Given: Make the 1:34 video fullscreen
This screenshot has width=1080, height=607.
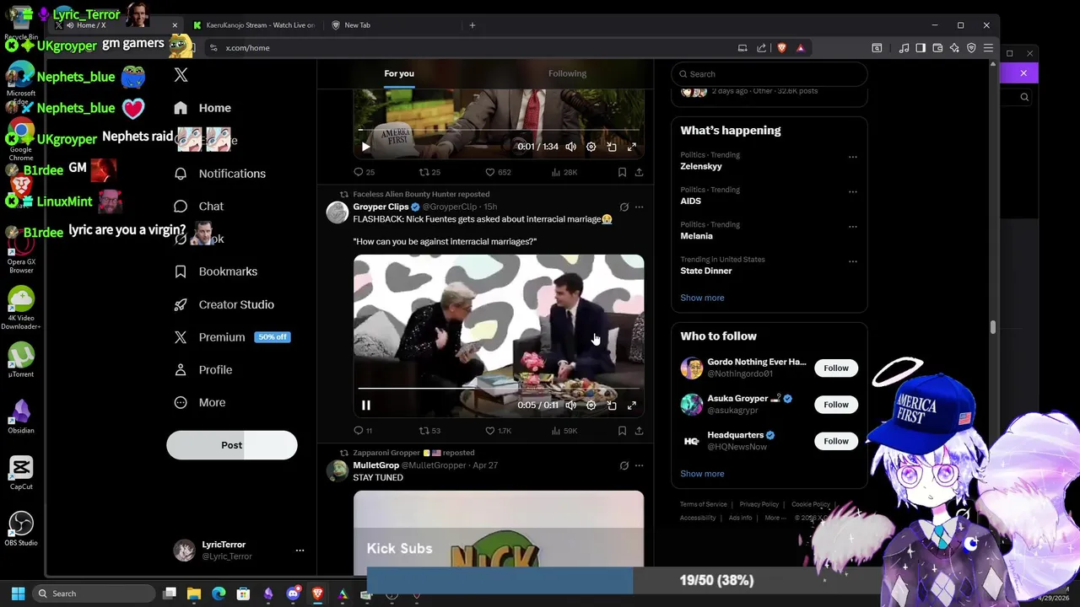Looking at the screenshot, I should (x=632, y=147).
